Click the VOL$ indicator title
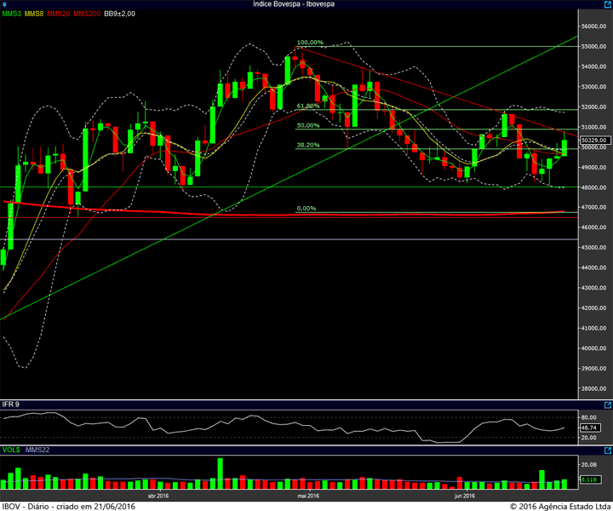Screen dimensions: 613x511 [x=11, y=450]
